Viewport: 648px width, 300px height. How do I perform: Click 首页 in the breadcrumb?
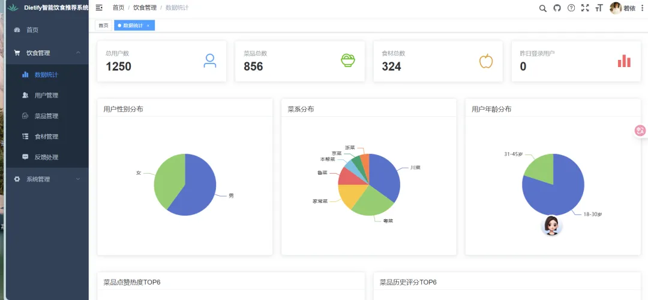[x=118, y=8]
